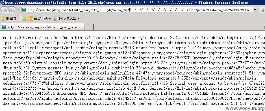Go forward with the Forward arrow button

coord(12,10)
